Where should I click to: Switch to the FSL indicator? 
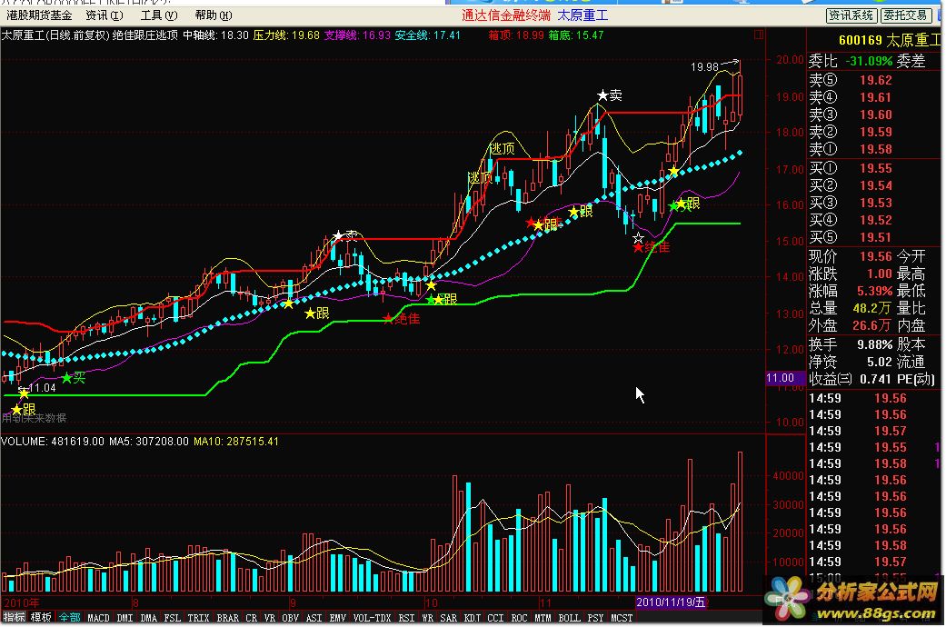pos(173,618)
